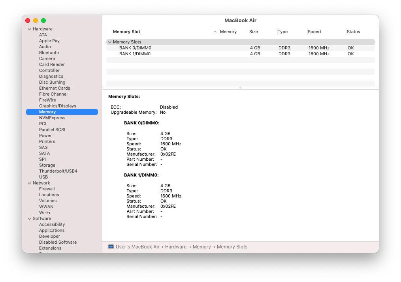This screenshot has height=282, width=401.
Task: Select the highlighted Memory sidebar item
Action: click(62, 112)
